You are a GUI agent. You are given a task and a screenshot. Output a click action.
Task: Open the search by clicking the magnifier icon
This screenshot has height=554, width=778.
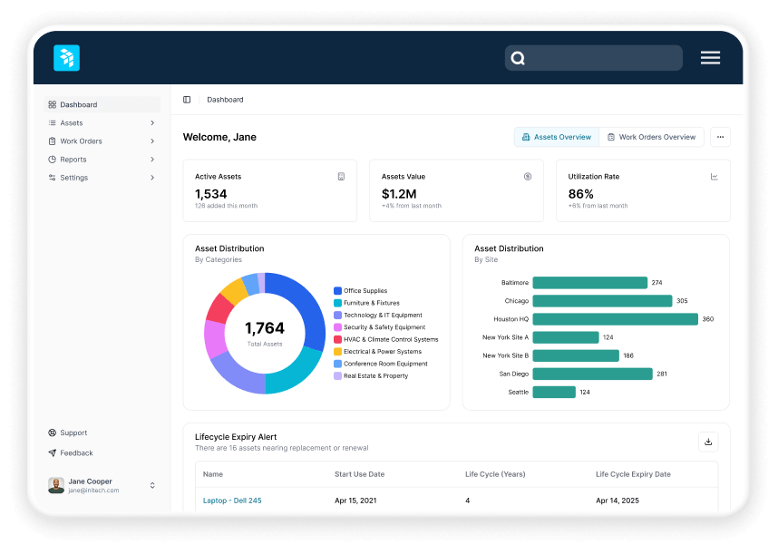point(518,57)
